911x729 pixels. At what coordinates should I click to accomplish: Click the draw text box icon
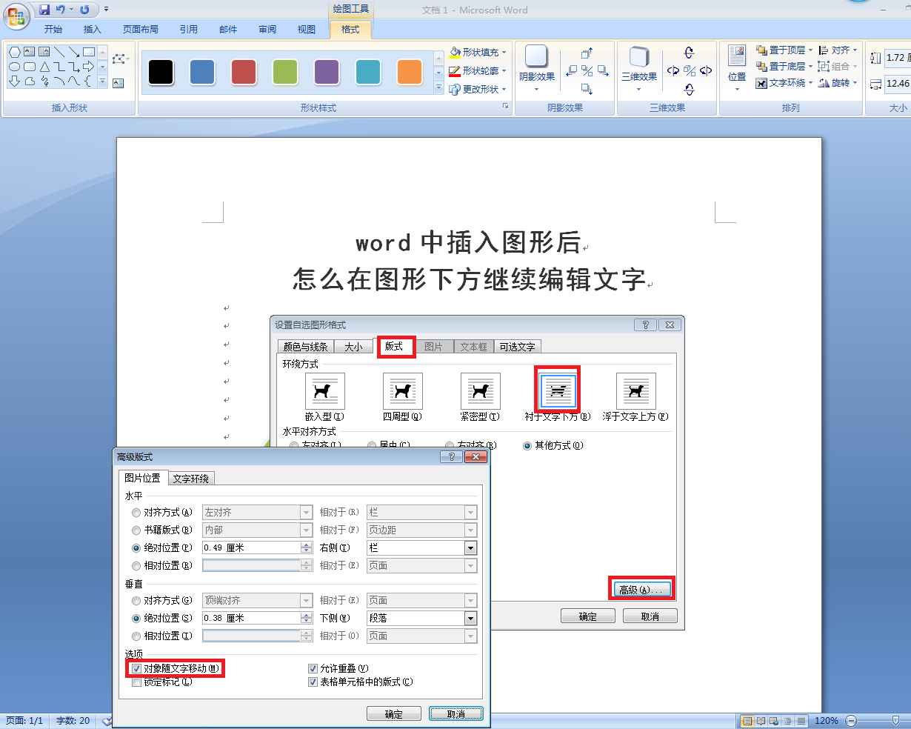(x=119, y=83)
